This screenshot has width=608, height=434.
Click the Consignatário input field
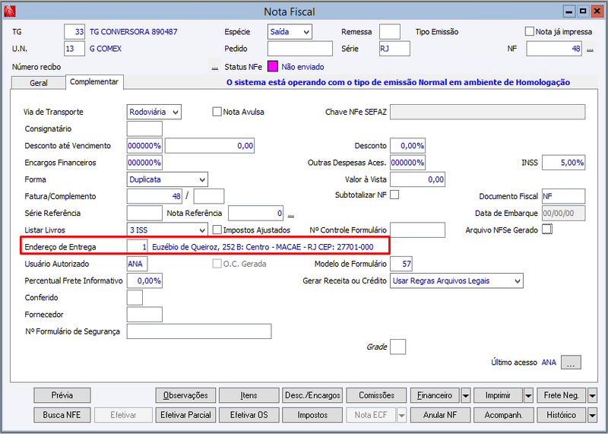click(144, 128)
